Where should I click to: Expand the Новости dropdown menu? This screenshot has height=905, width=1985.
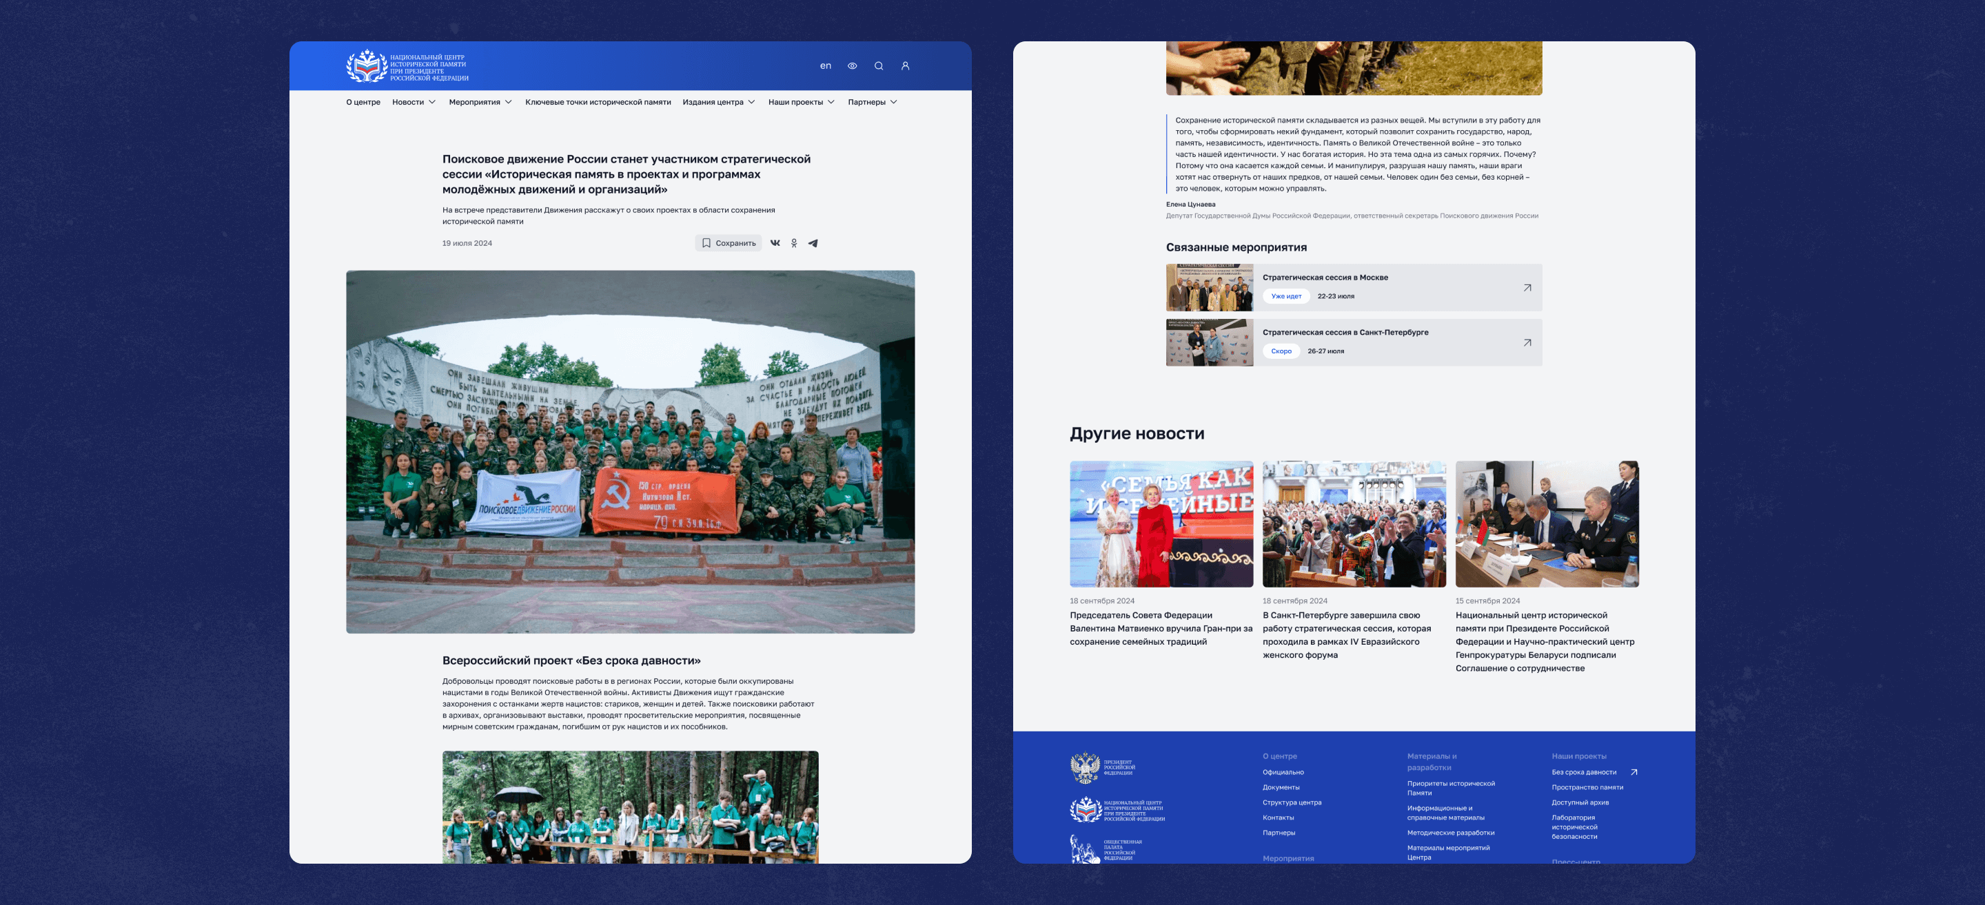[x=414, y=103]
